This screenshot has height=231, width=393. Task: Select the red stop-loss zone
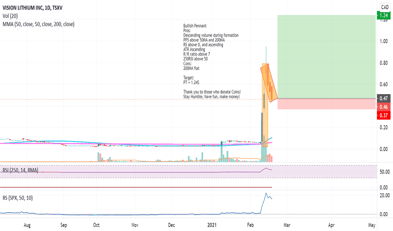[x=326, y=104]
